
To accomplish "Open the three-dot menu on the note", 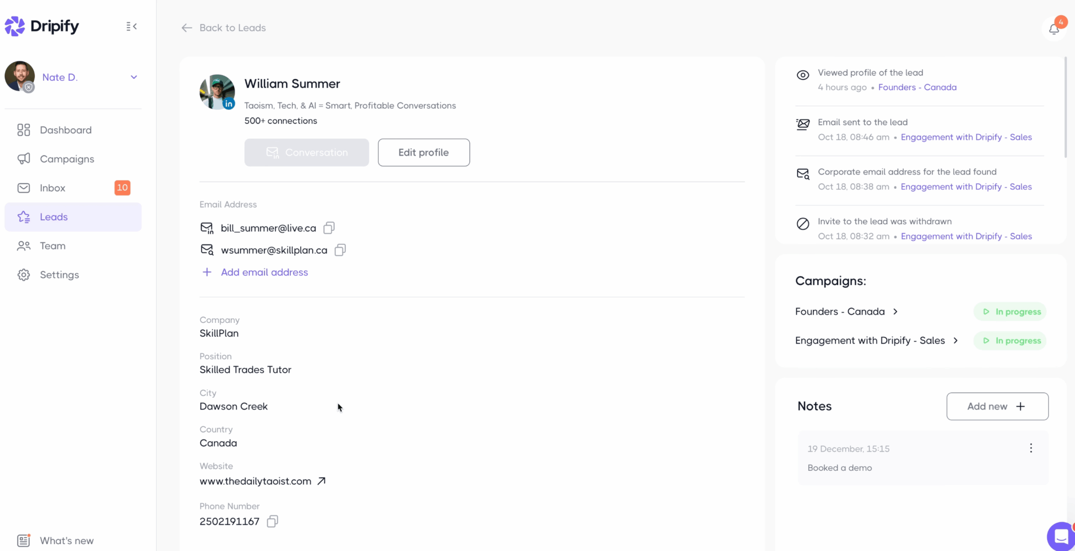I will click(x=1031, y=448).
